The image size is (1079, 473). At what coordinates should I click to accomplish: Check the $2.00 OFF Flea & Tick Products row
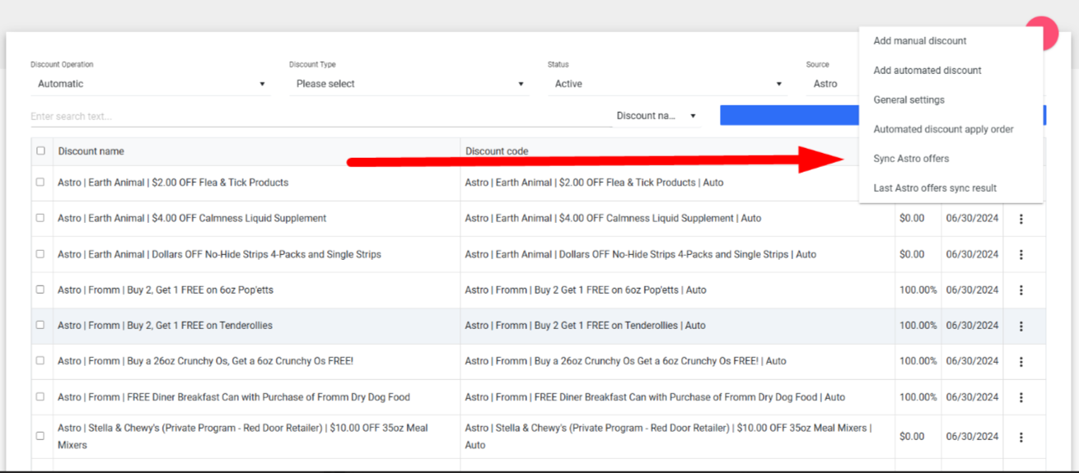(40, 182)
